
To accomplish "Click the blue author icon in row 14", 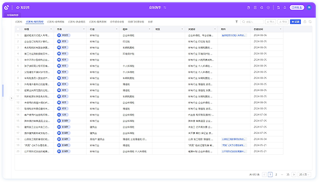I will 59,115.
